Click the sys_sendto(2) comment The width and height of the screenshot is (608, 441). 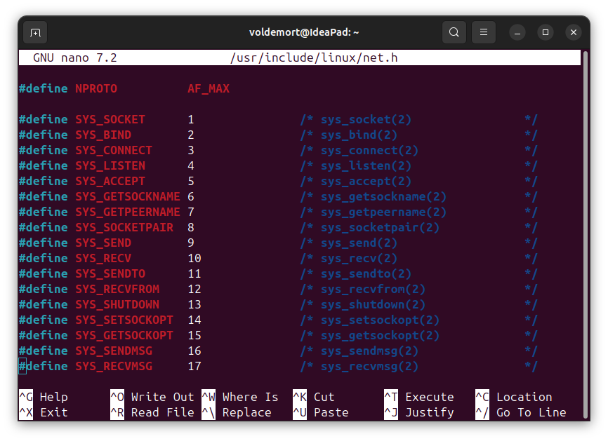366,273
